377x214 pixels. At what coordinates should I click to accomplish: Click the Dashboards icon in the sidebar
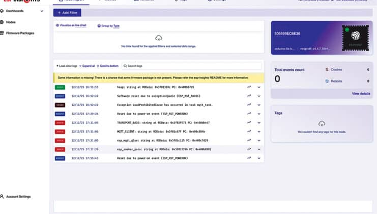pyautogui.click(x=2, y=11)
